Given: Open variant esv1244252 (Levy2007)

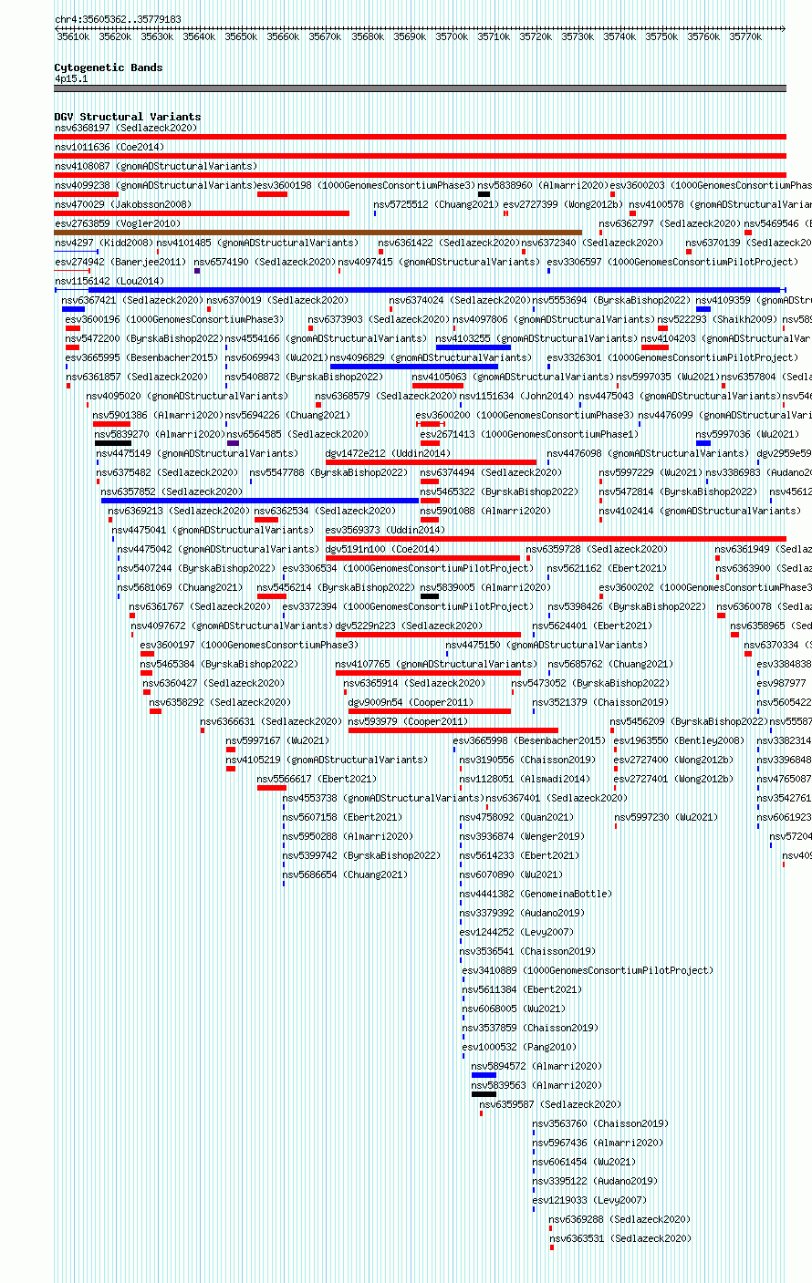Looking at the screenshot, I should pos(516,932).
